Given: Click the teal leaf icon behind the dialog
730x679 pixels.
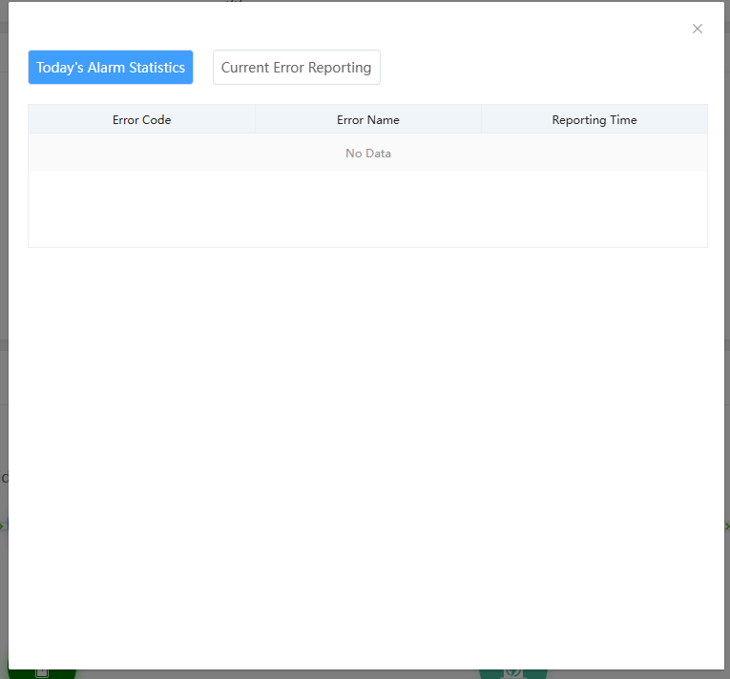Looking at the screenshot, I should pos(513,673).
